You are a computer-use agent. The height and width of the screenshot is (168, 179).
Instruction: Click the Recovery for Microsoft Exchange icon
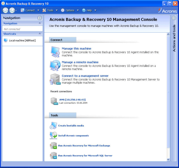[x=53, y=145]
